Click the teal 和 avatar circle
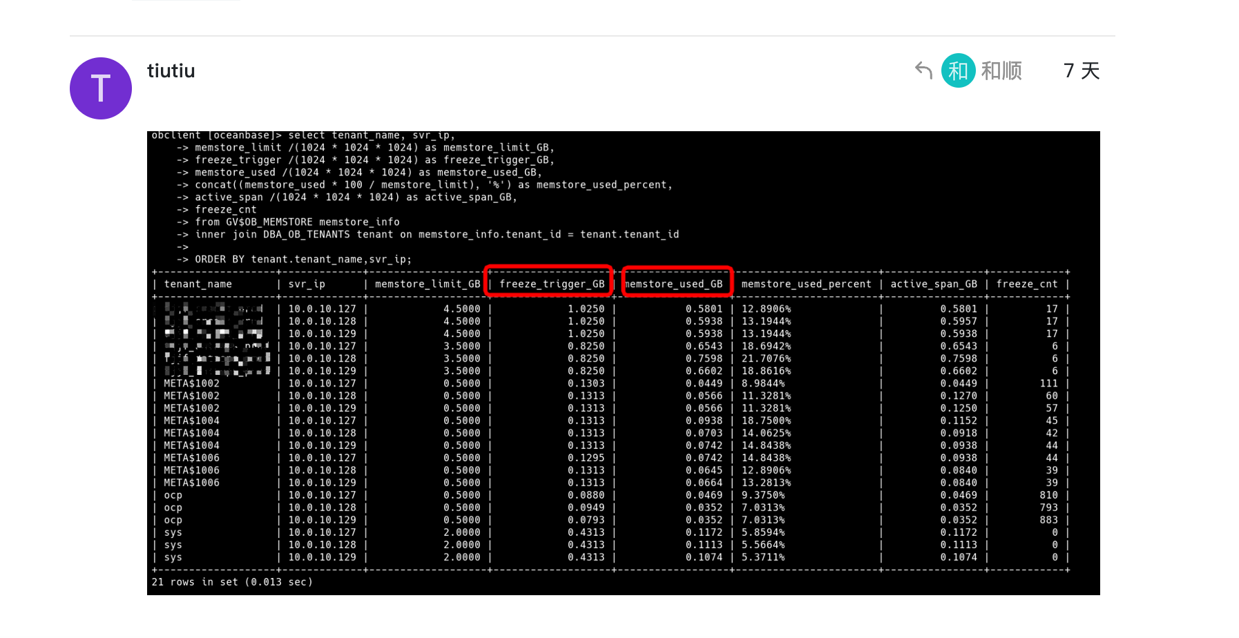This screenshot has height=638, width=1239. click(958, 70)
